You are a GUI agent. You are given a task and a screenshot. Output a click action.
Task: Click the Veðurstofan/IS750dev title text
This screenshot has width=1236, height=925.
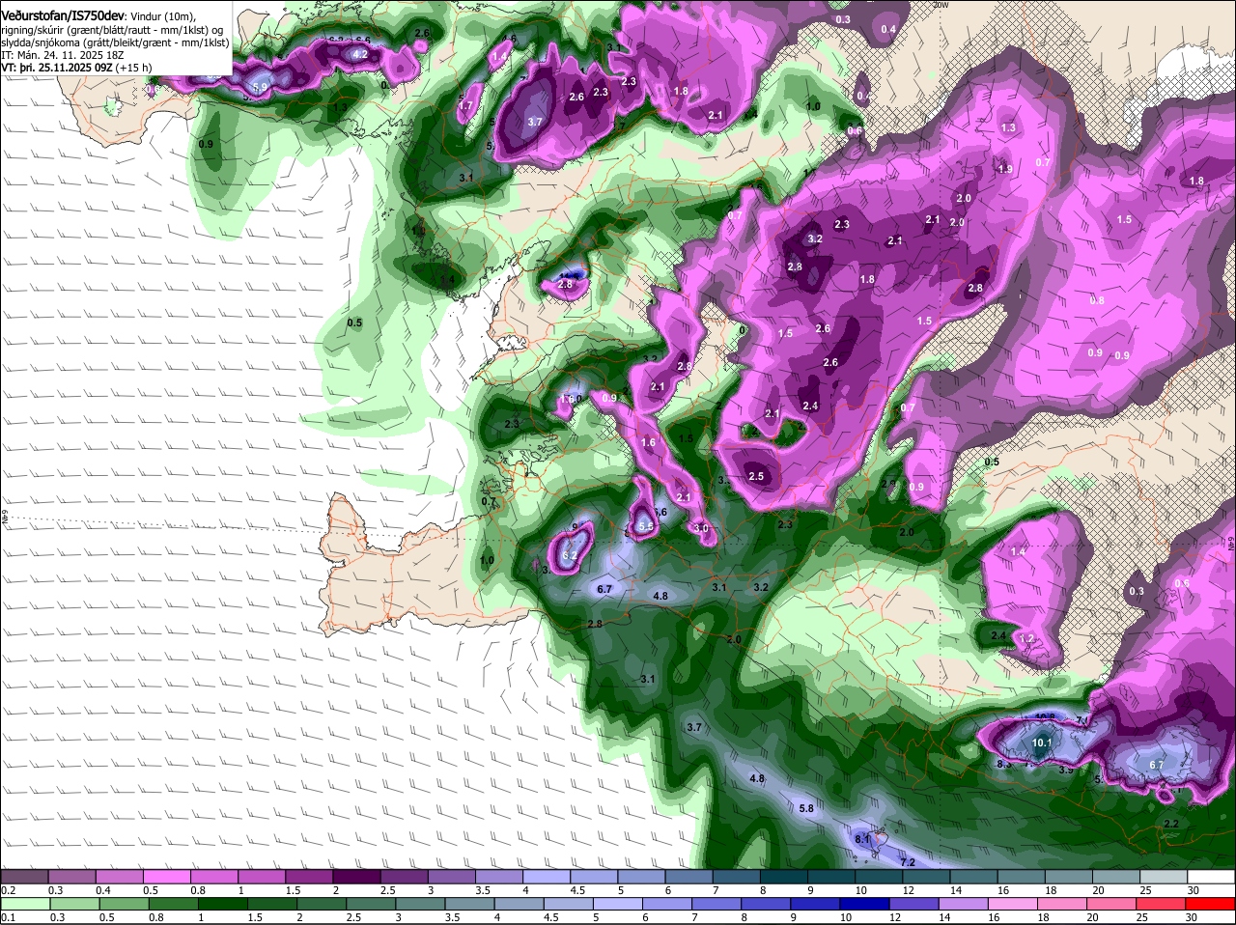tap(63, 15)
